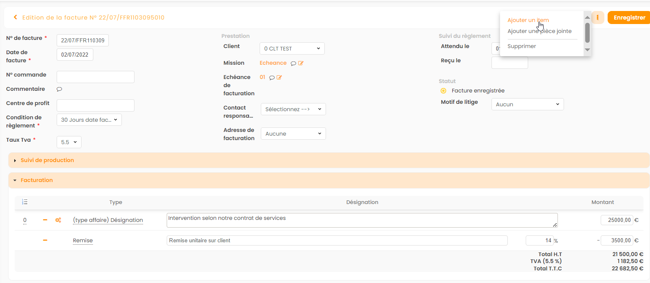Choose Ajouter un item from menu
Viewport: 650px width, 283px height.
tap(528, 20)
